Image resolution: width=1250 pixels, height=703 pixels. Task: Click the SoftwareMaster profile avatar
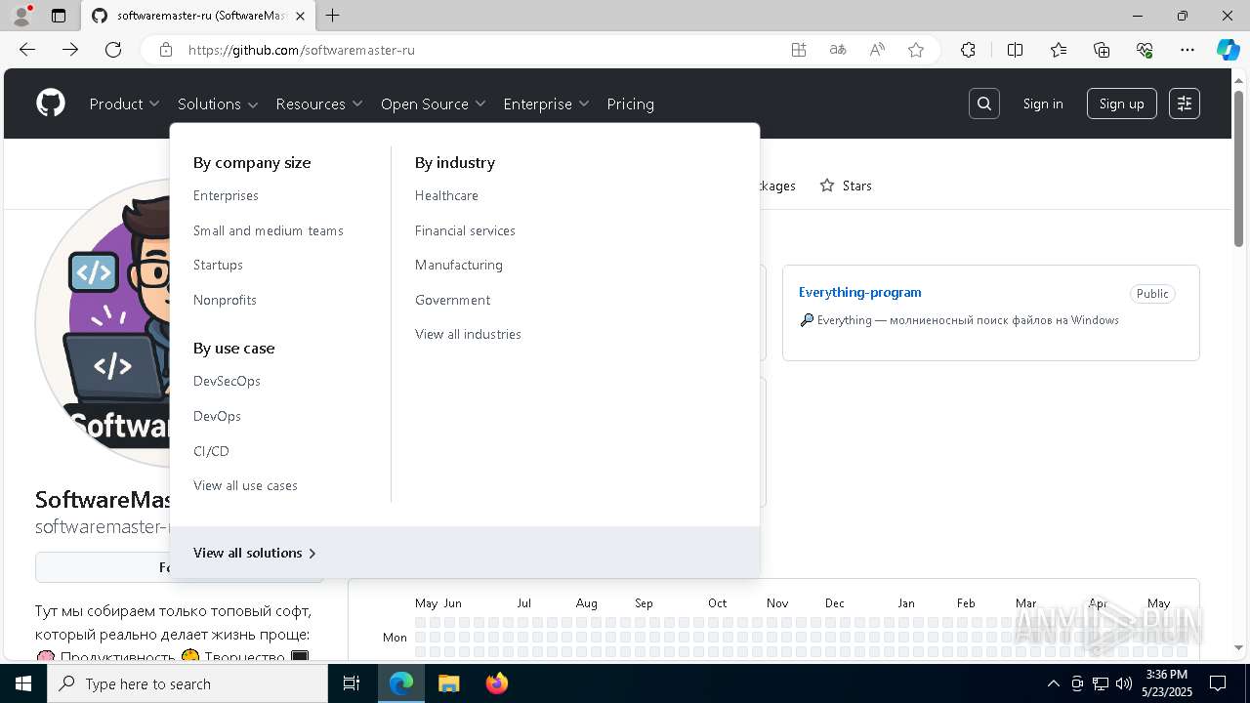pyautogui.click(x=103, y=322)
